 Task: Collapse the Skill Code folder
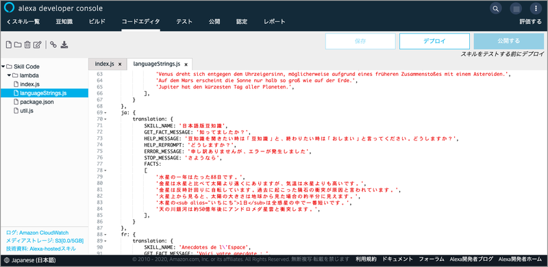3,66
